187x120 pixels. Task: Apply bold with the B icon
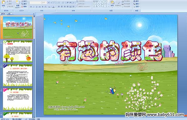click(x=31, y=7)
